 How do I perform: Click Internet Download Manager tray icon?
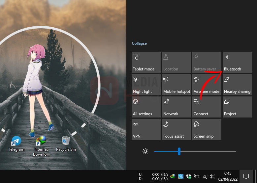pos(173,176)
